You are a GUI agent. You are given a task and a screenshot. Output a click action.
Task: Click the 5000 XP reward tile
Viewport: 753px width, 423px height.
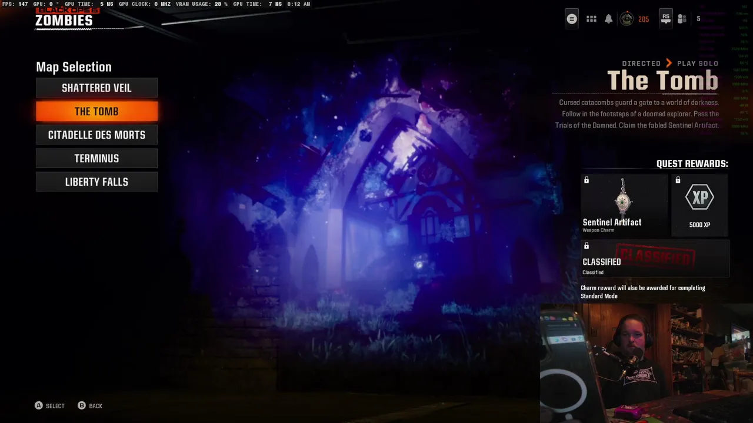tap(700, 205)
